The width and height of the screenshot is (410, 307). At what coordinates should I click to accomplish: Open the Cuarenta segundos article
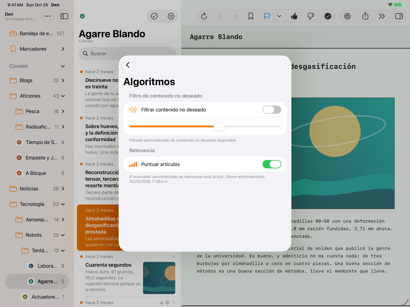pyautogui.click(x=128, y=274)
